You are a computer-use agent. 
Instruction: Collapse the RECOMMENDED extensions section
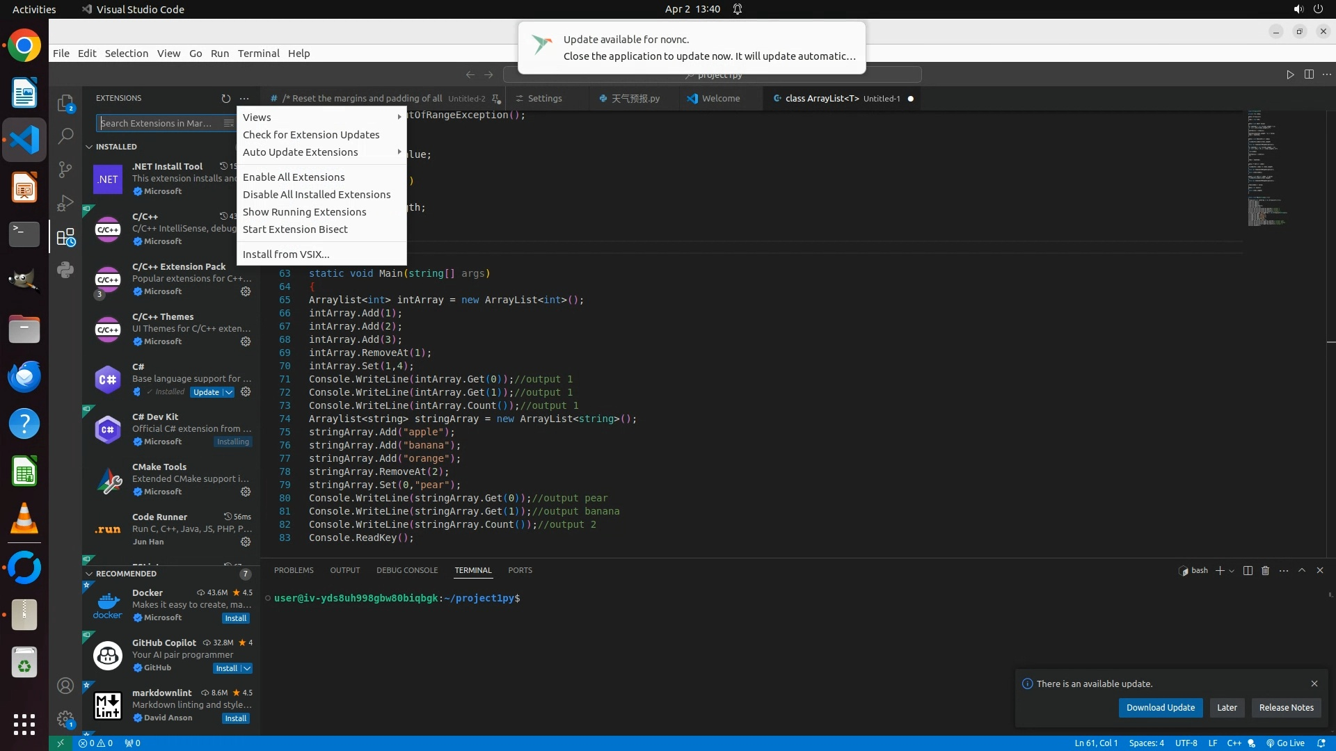pyautogui.click(x=89, y=574)
